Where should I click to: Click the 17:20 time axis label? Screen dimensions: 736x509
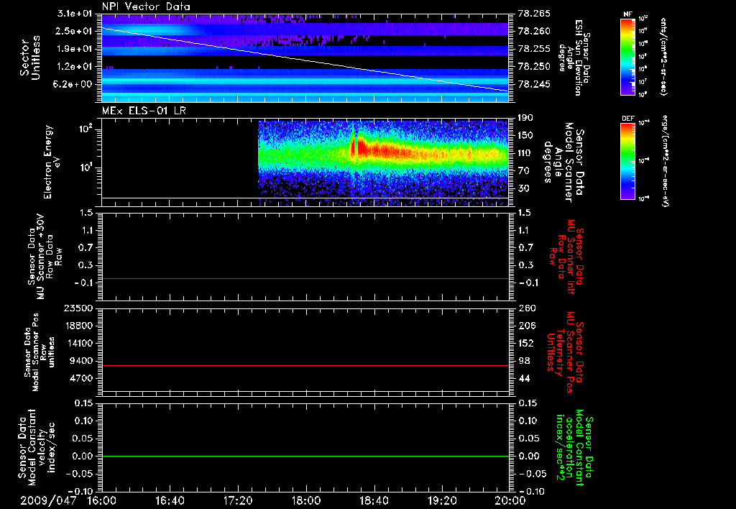point(238,500)
